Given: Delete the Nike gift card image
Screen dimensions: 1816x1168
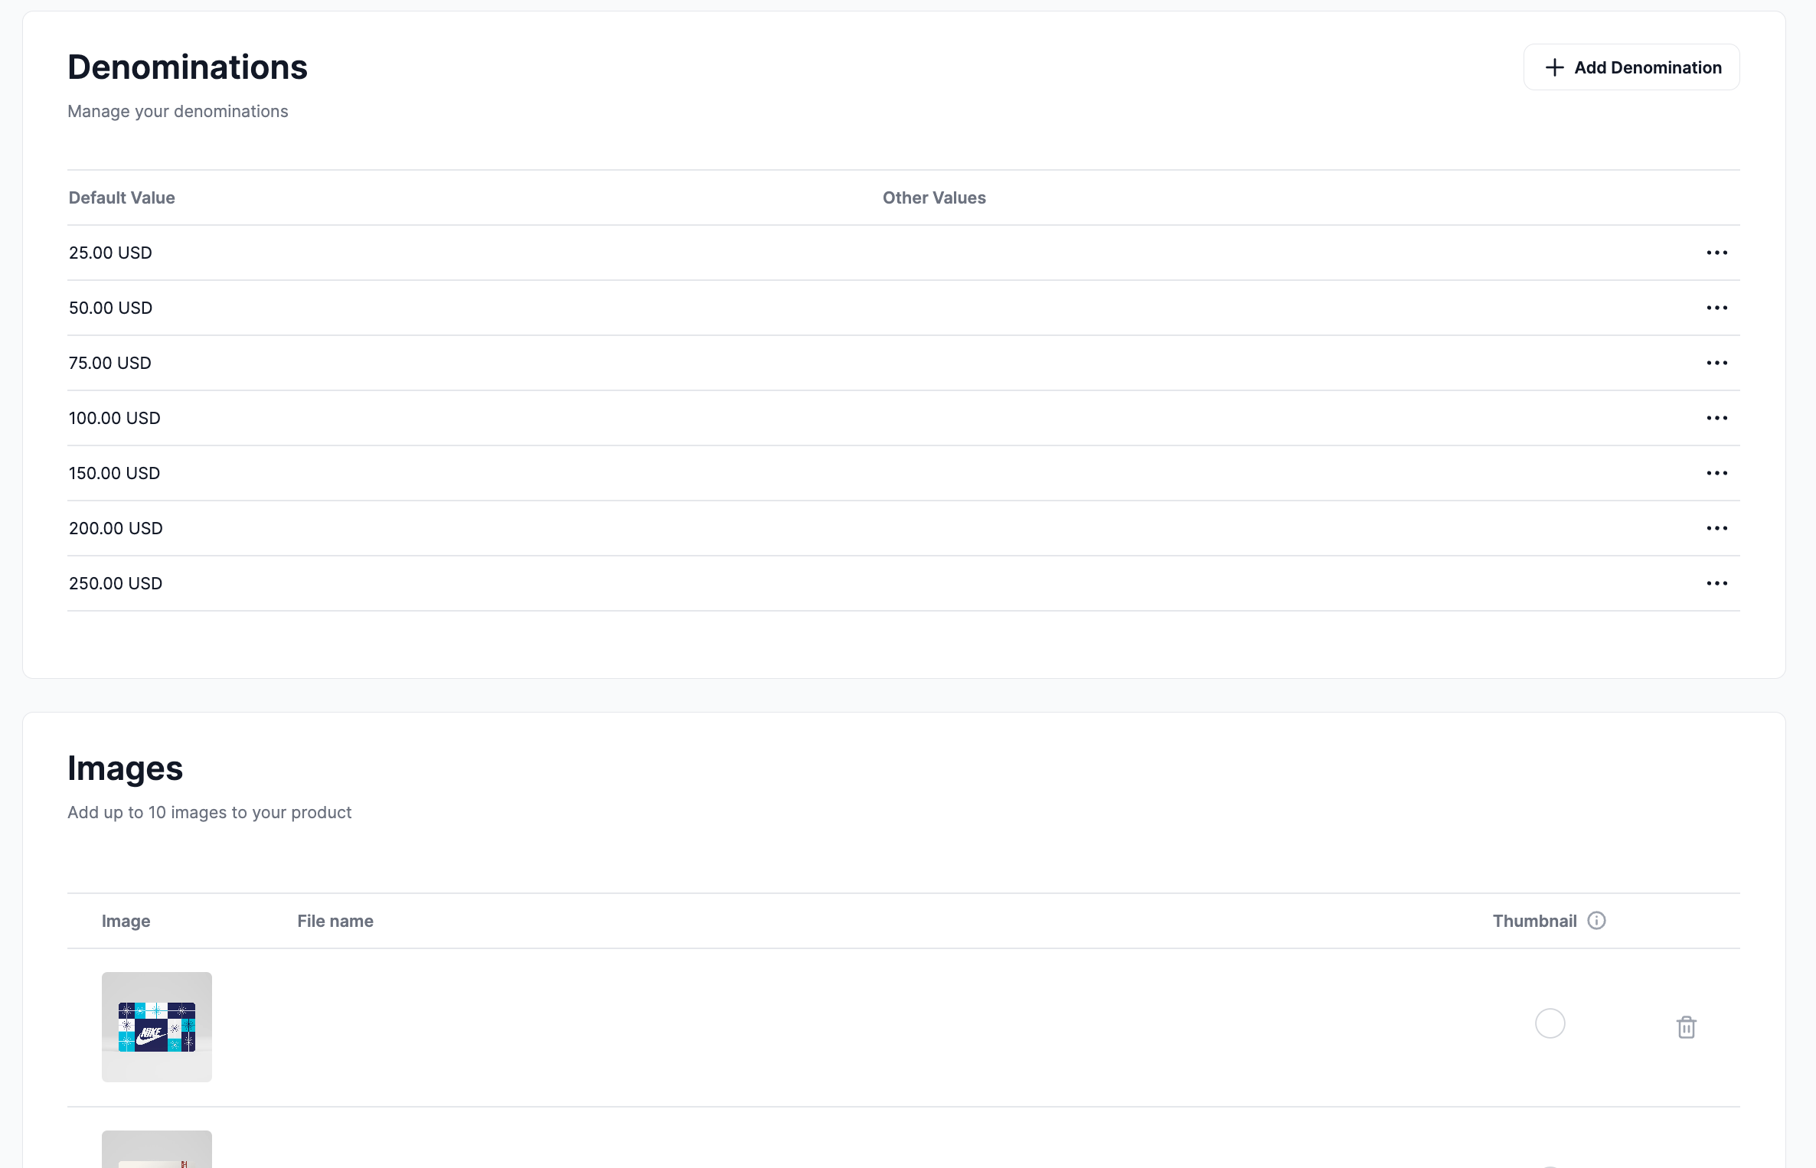Looking at the screenshot, I should point(1685,1027).
